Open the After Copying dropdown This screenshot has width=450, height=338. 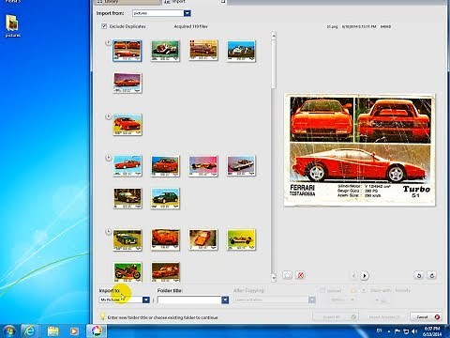[275, 300]
